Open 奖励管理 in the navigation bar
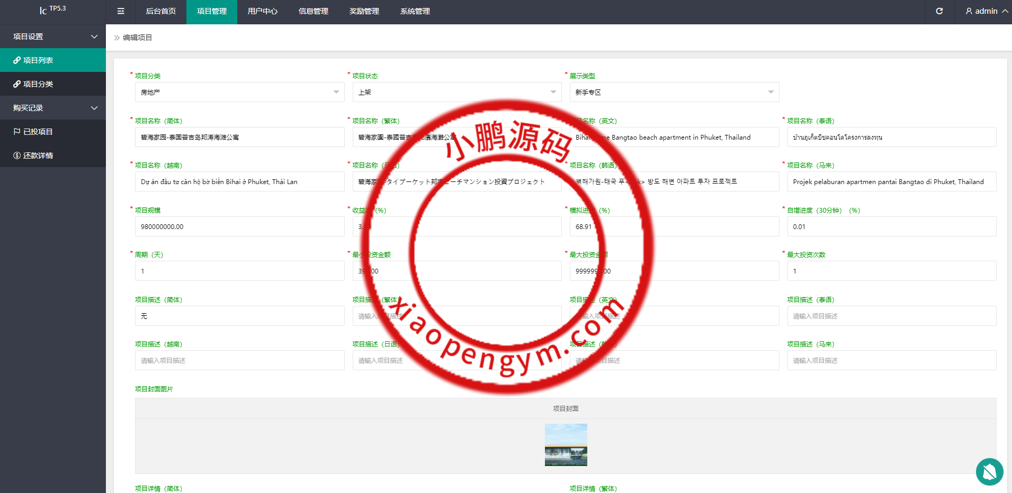 364,11
